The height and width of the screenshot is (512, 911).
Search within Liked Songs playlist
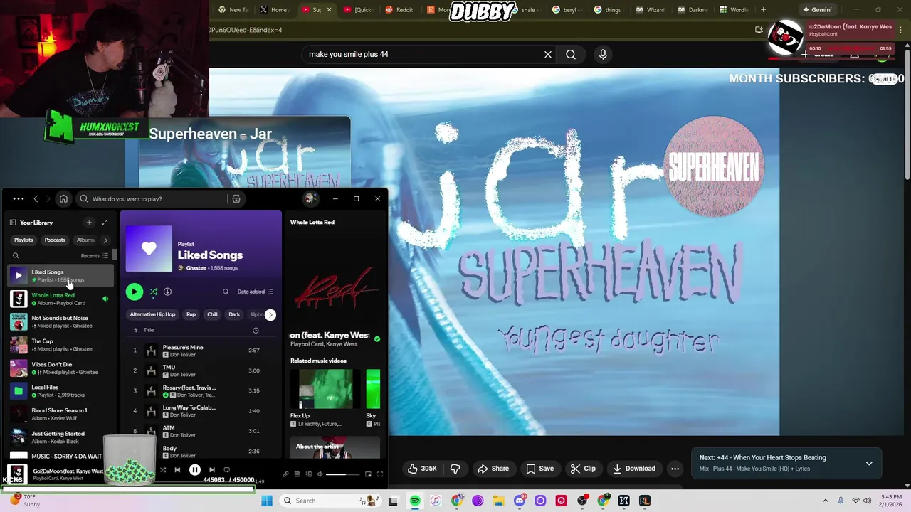pyautogui.click(x=226, y=292)
